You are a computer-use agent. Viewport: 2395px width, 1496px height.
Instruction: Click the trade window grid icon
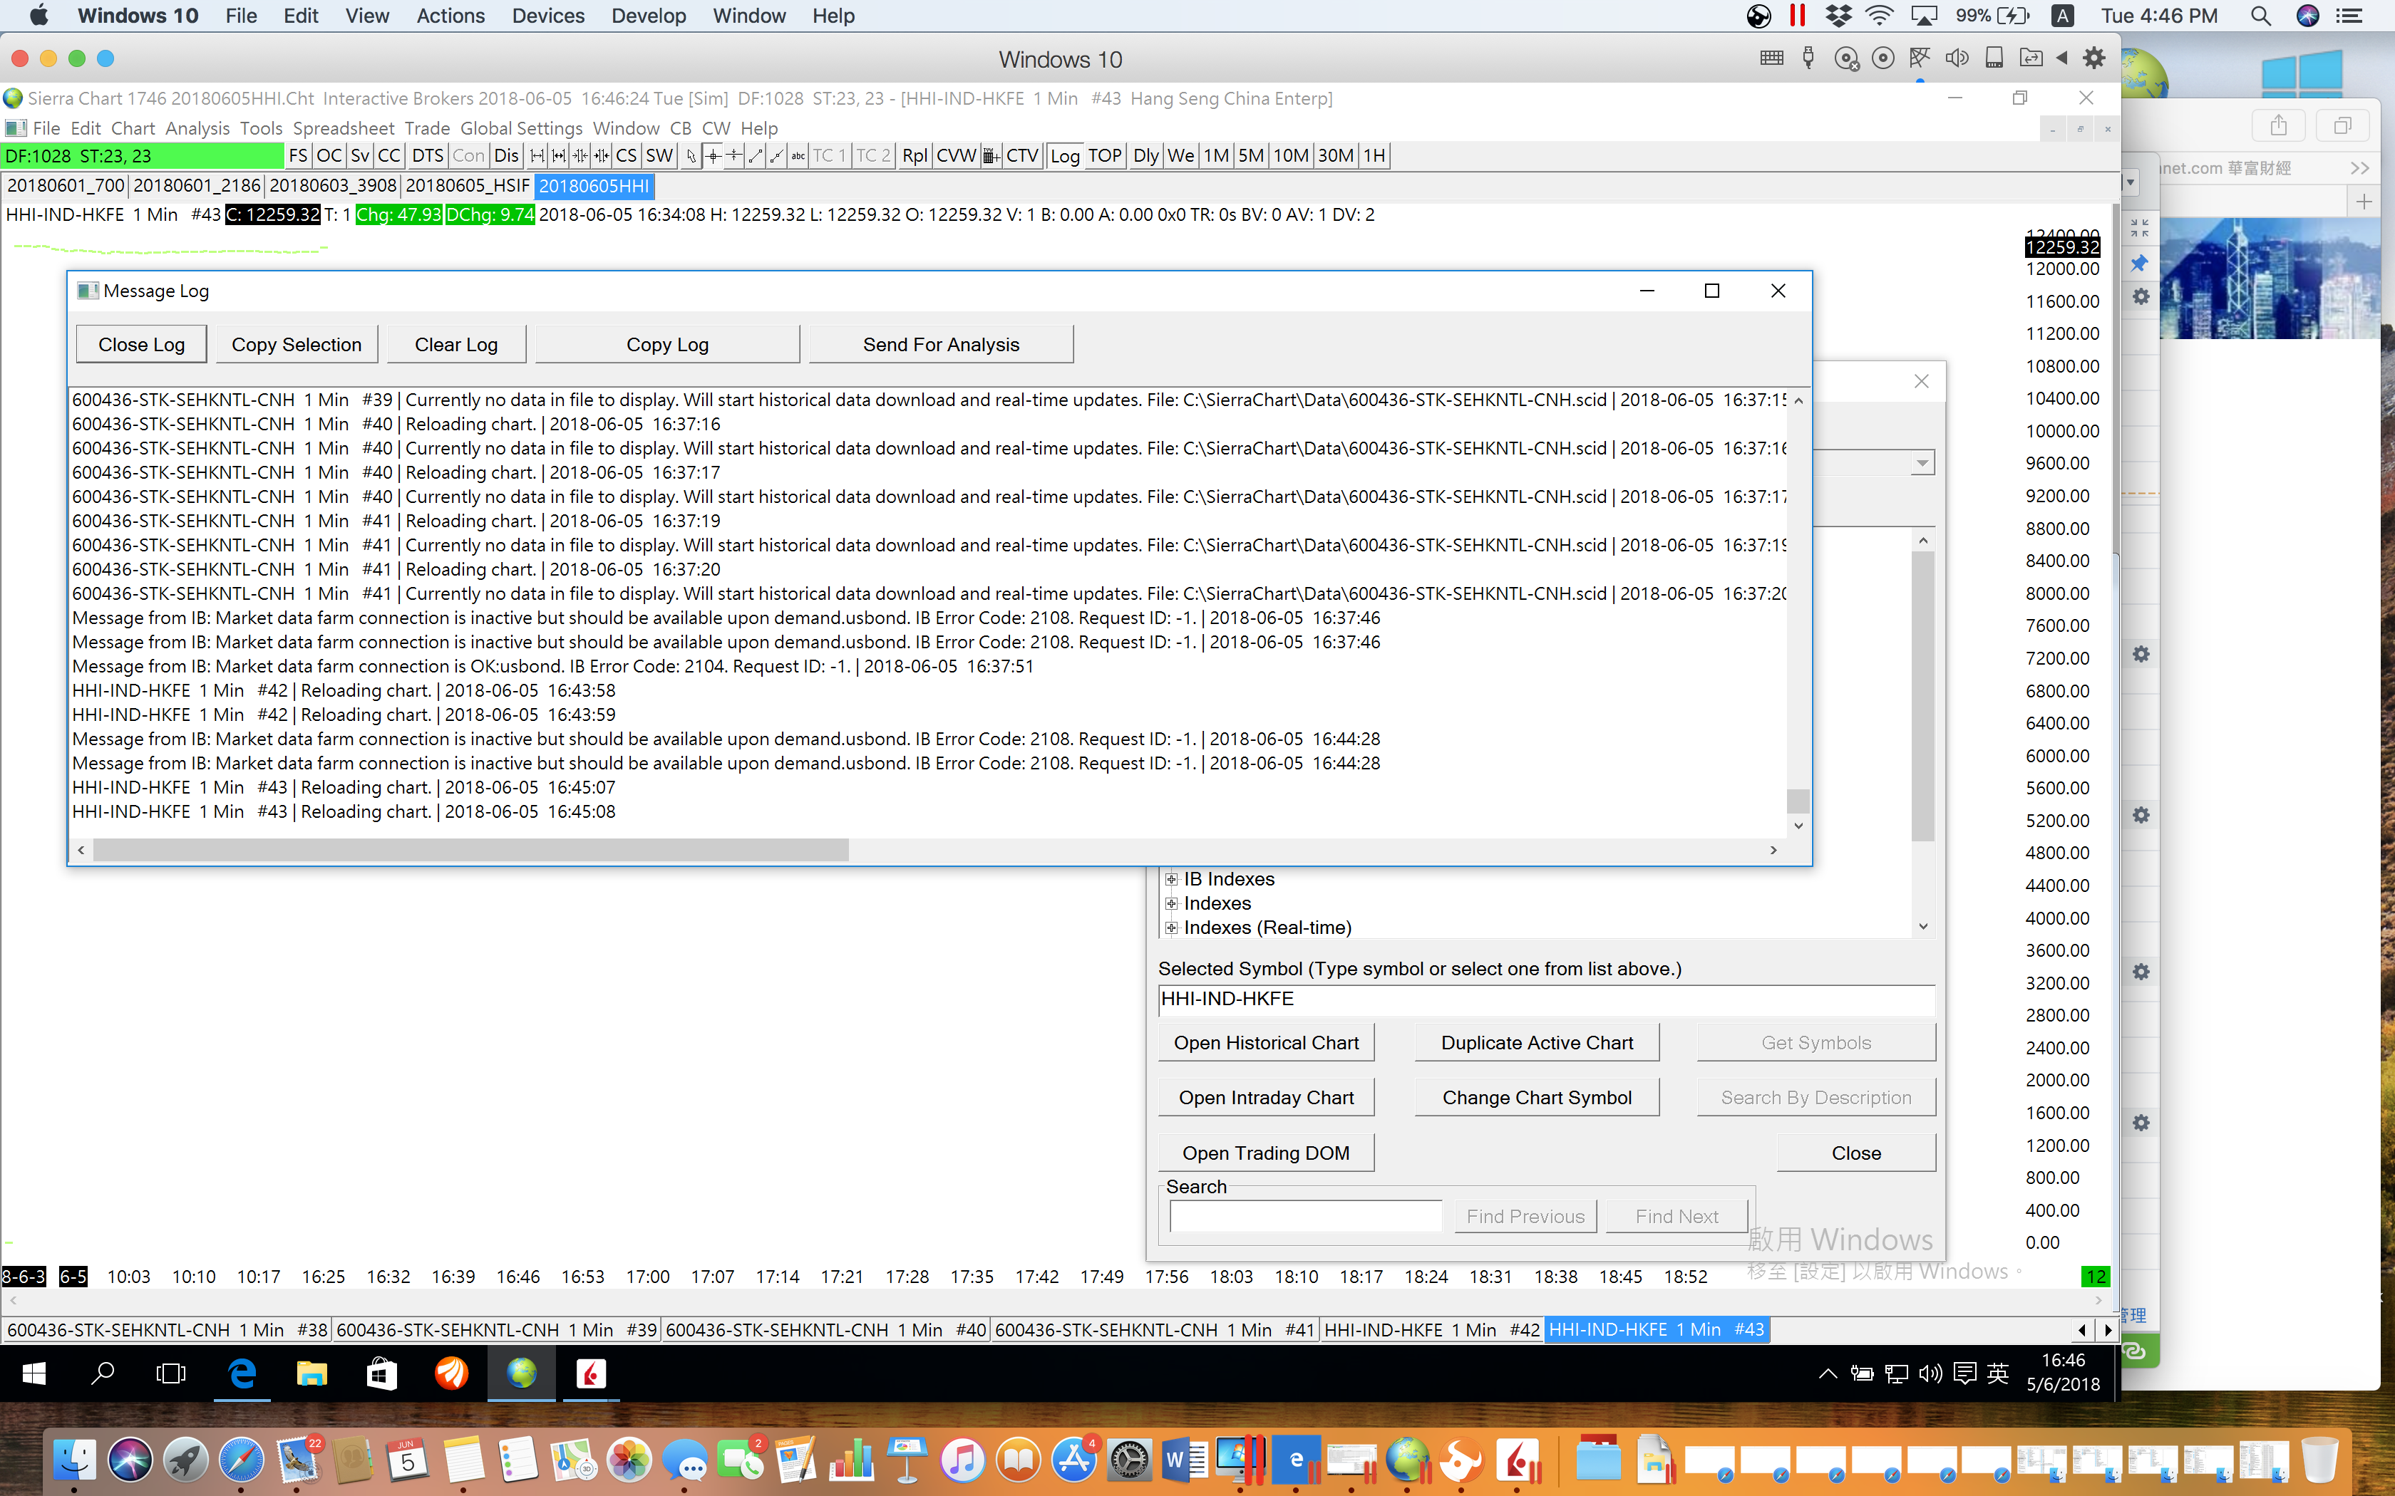coord(991,155)
